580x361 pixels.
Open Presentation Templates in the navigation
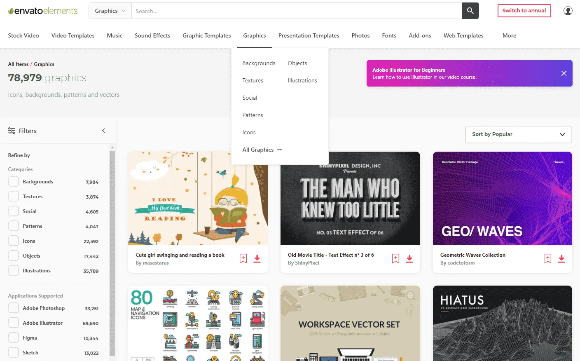click(x=309, y=35)
